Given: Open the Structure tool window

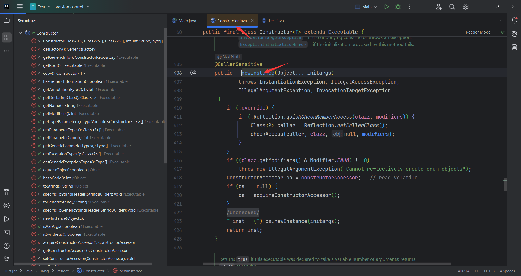Looking at the screenshot, I should [x=7, y=38].
